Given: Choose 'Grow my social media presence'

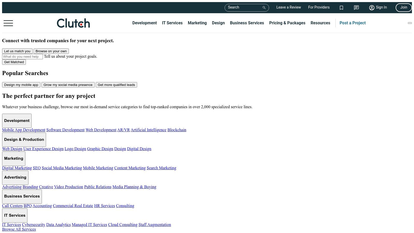Looking at the screenshot, I should point(68,85).
